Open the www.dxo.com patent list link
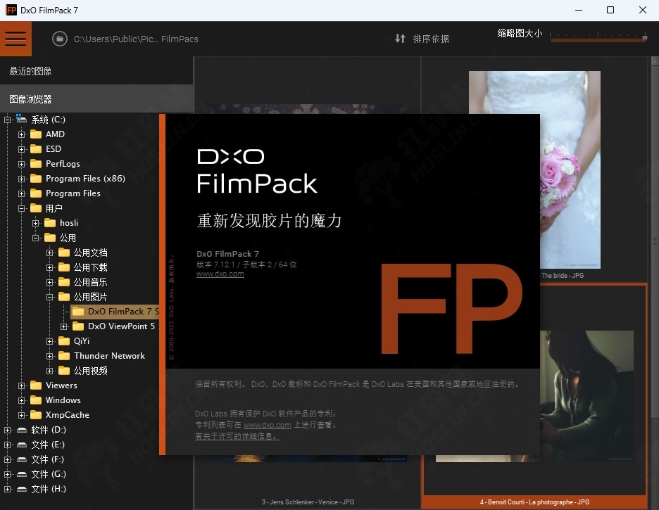Screen dimensions: 659x510 coord(267,425)
